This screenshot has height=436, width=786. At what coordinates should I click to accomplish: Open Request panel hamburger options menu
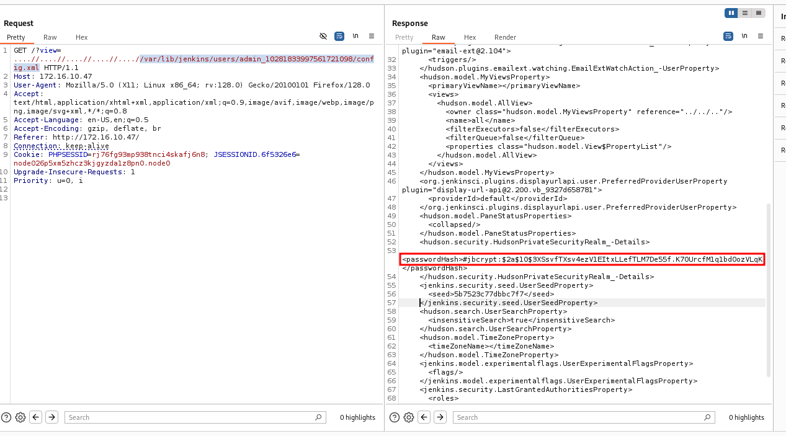click(x=372, y=37)
